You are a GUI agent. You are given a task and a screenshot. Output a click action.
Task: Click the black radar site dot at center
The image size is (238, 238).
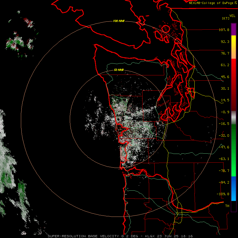[x=118, y=120]
